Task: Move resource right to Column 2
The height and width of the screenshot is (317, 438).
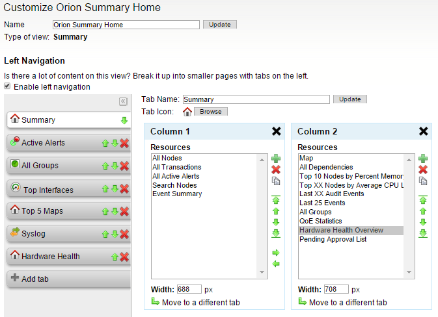Action: click(x=276, y=253)
